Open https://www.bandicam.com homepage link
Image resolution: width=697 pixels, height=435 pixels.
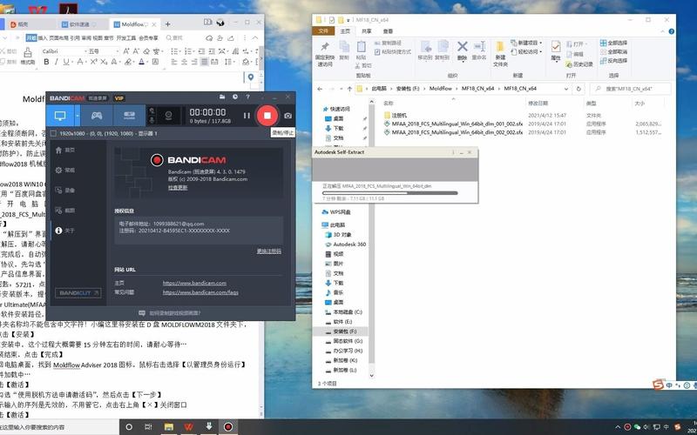[194, 284]
